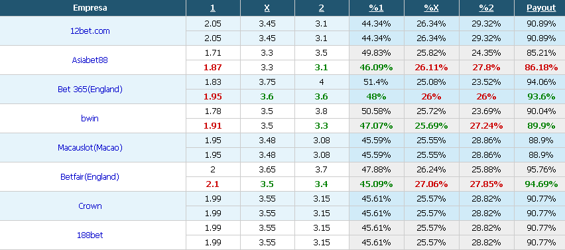The image size is (565, 250).
Task: Open the 12bet.com bookmaker link
Action: [x=90, y=31]
